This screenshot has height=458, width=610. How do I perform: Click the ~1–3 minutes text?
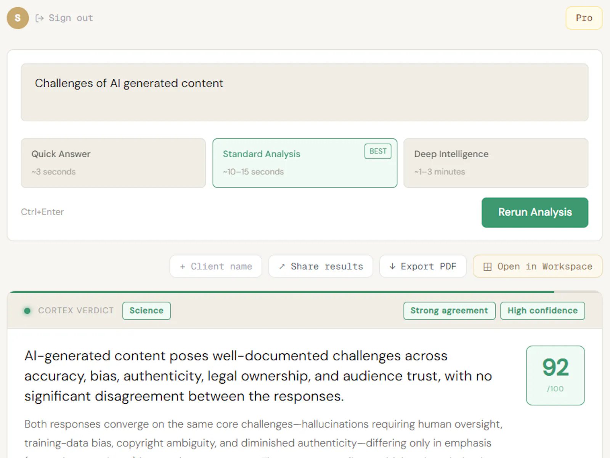[440, 172]
